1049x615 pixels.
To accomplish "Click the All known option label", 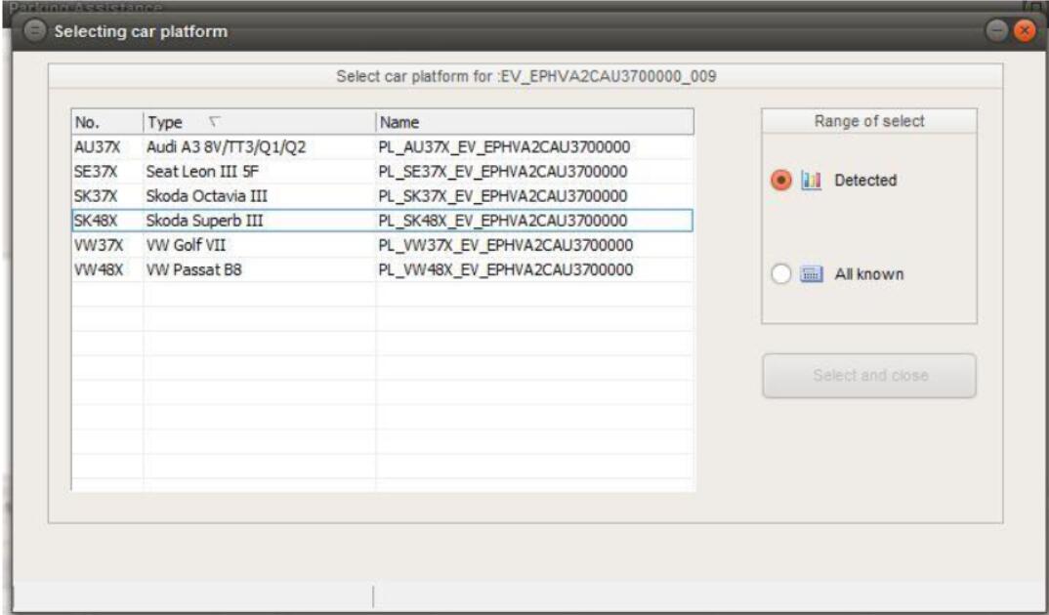I will [869, 274].
